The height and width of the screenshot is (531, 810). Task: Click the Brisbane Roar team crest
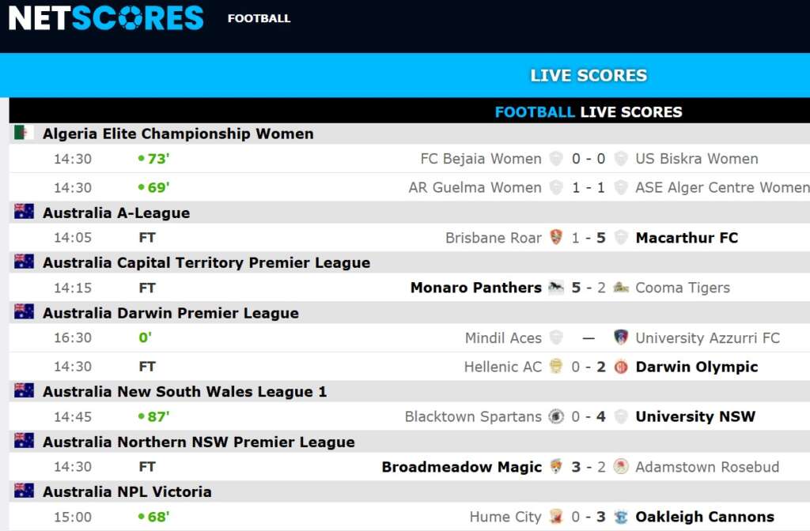(x=556, y=238)
